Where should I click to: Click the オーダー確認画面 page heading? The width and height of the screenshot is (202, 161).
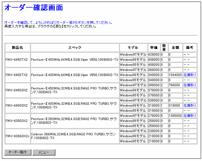34,8
